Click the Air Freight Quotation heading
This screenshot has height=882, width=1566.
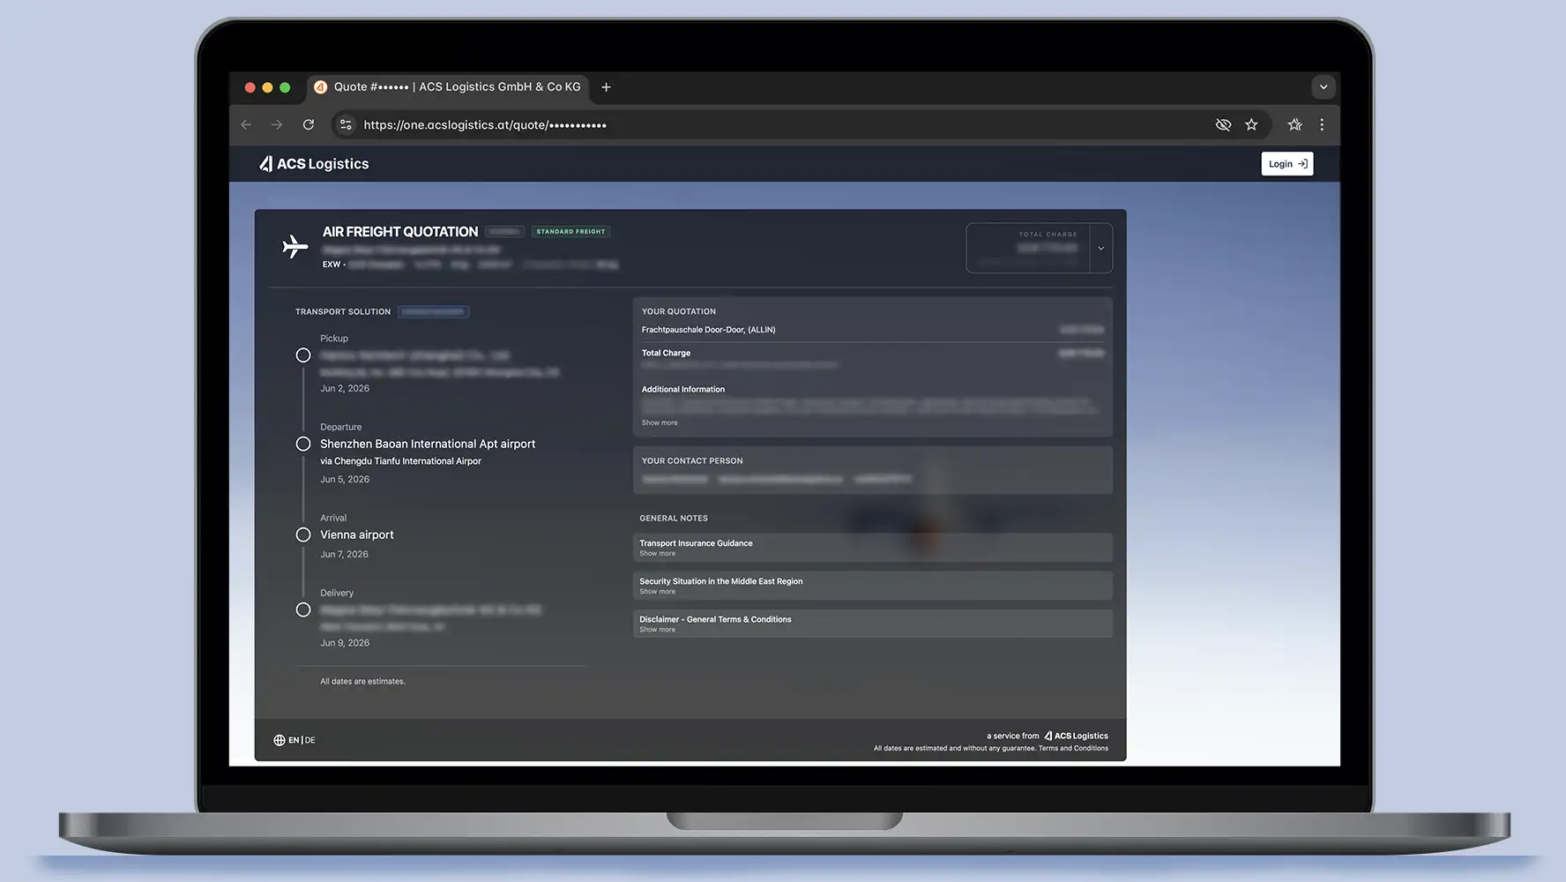400,232
